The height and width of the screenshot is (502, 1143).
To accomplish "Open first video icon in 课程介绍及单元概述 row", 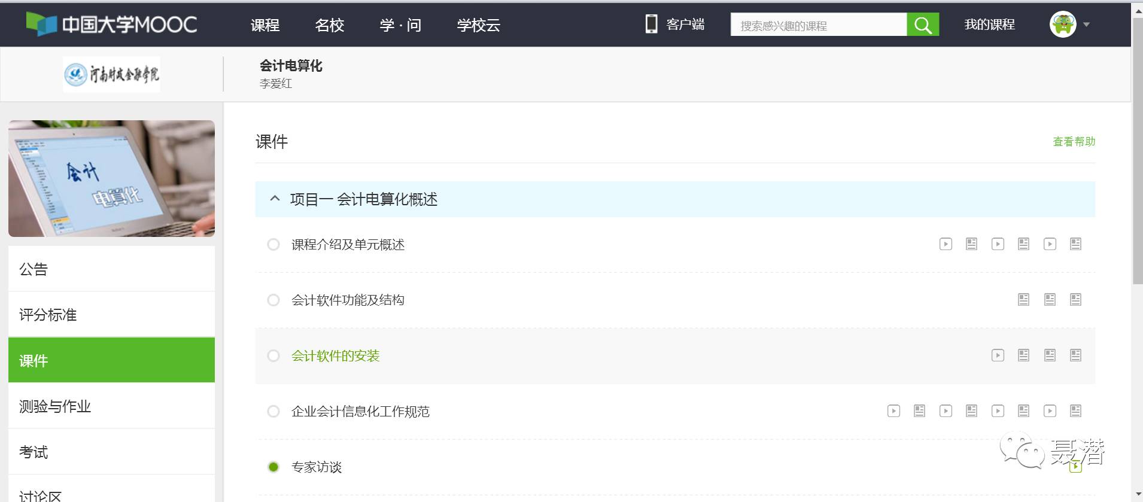I will [x=946, y=244].
